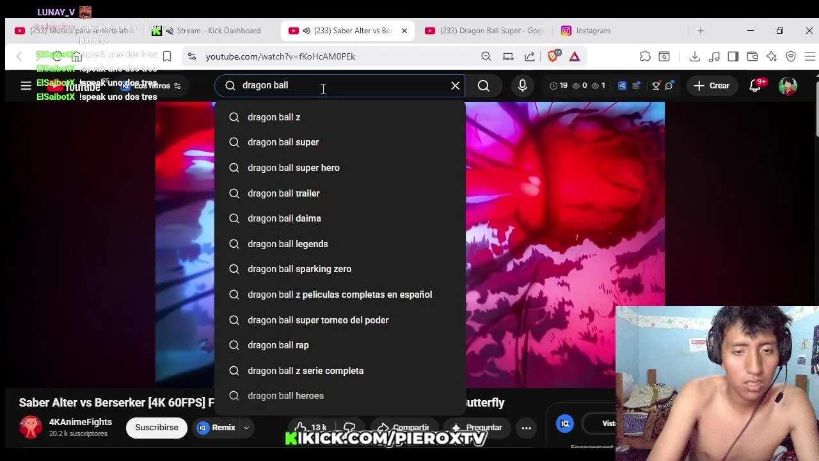Open the music note playlist icon
This screenshot has width=819, height=461.
point(715,56)
